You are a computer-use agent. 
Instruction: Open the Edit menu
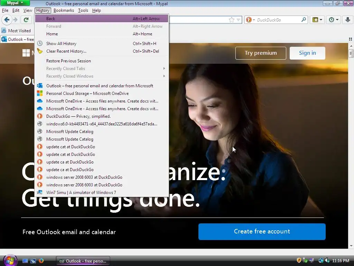click(16, 10)
